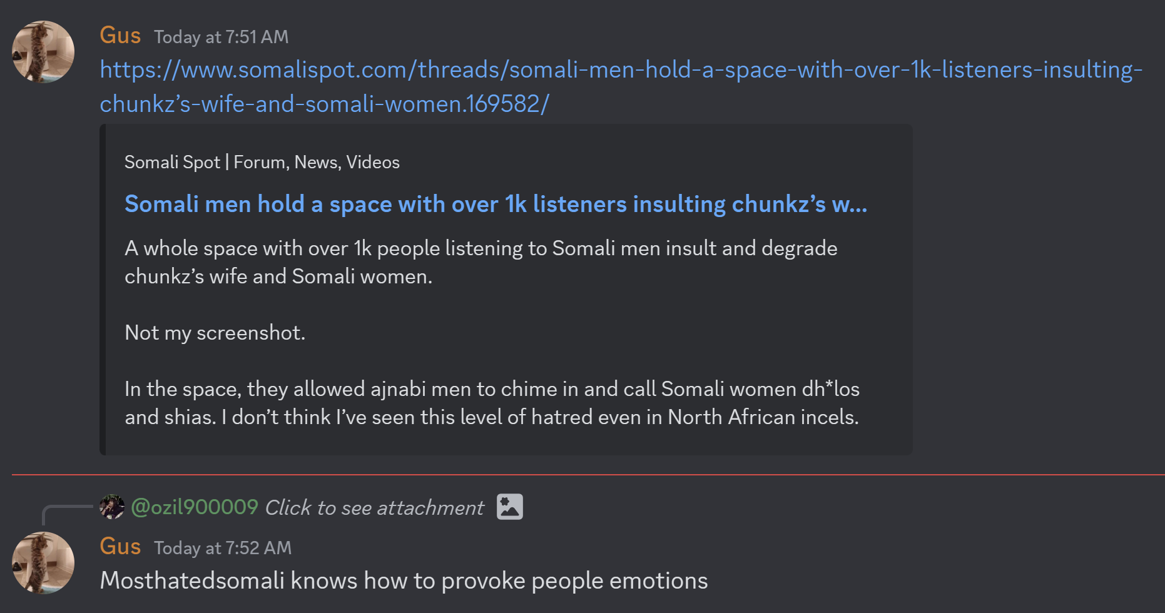
Task: Click the 'Today at 7:52 AM' timestamp
Action: [x=223, y=548]
